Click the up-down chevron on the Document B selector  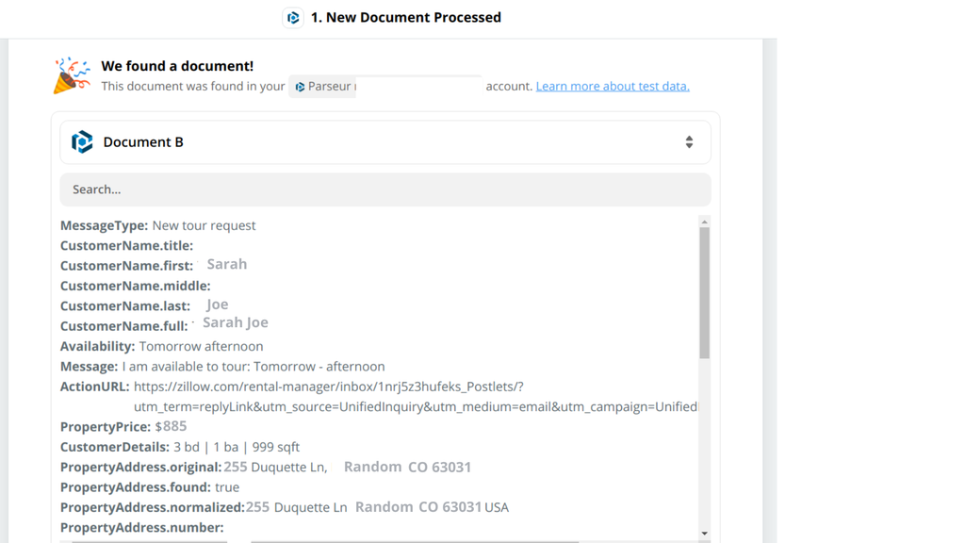(689, 141)
